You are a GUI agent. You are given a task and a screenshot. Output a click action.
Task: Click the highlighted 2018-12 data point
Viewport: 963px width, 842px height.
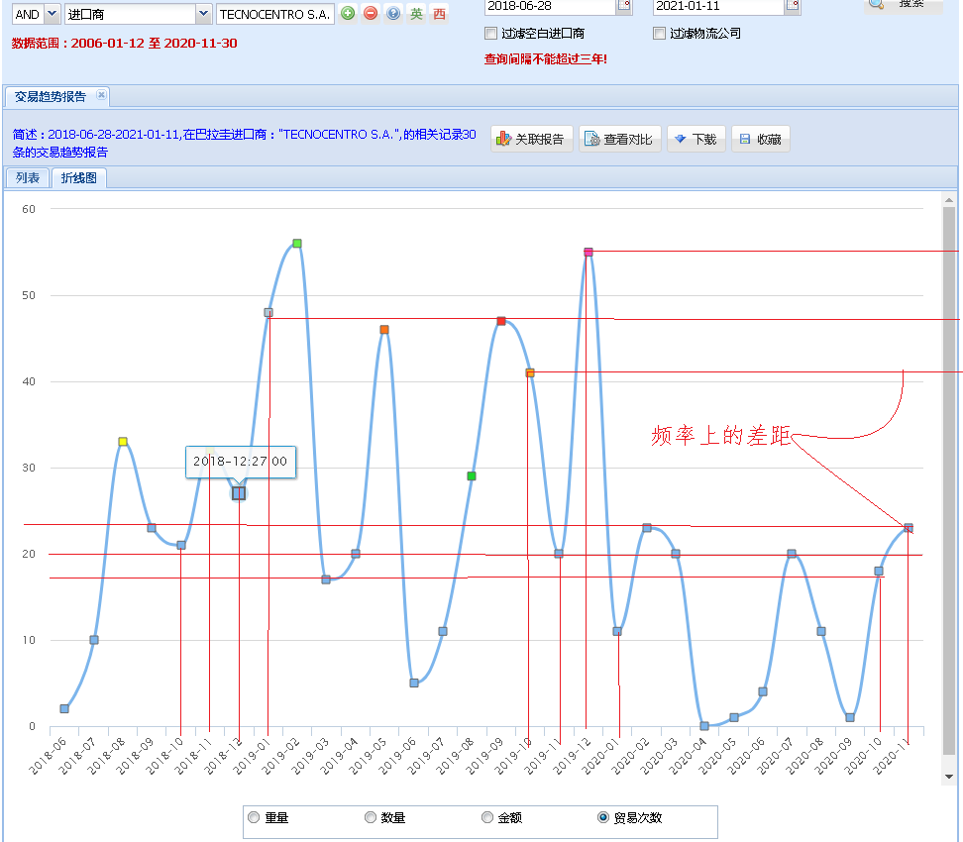239,493
